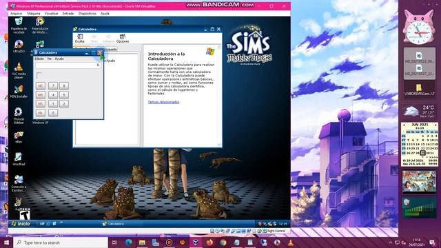Screen dimensions: 441x248
Task: Click calculator digit 5 key
Action: 64,95
